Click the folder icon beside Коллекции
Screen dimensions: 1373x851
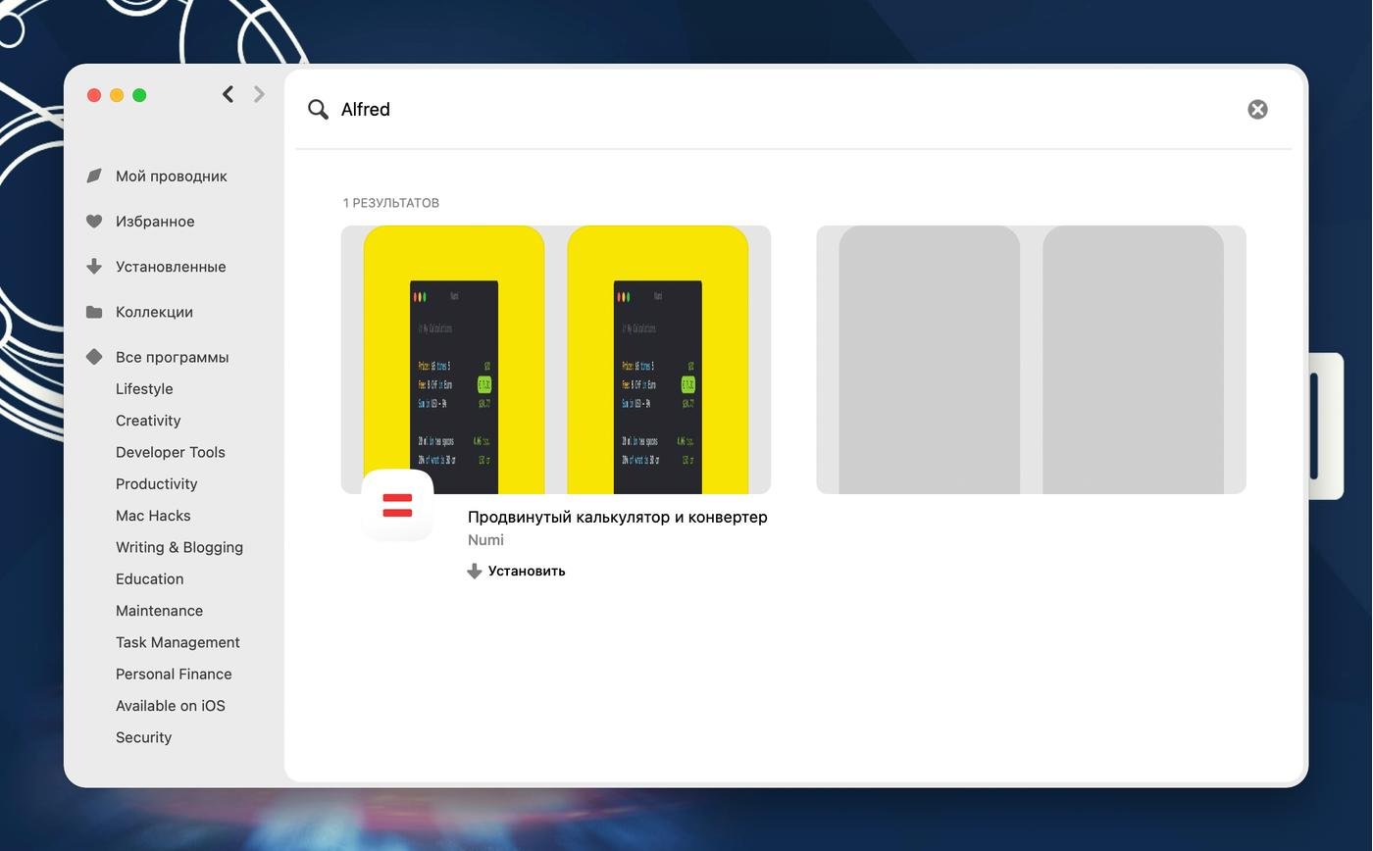94,312
